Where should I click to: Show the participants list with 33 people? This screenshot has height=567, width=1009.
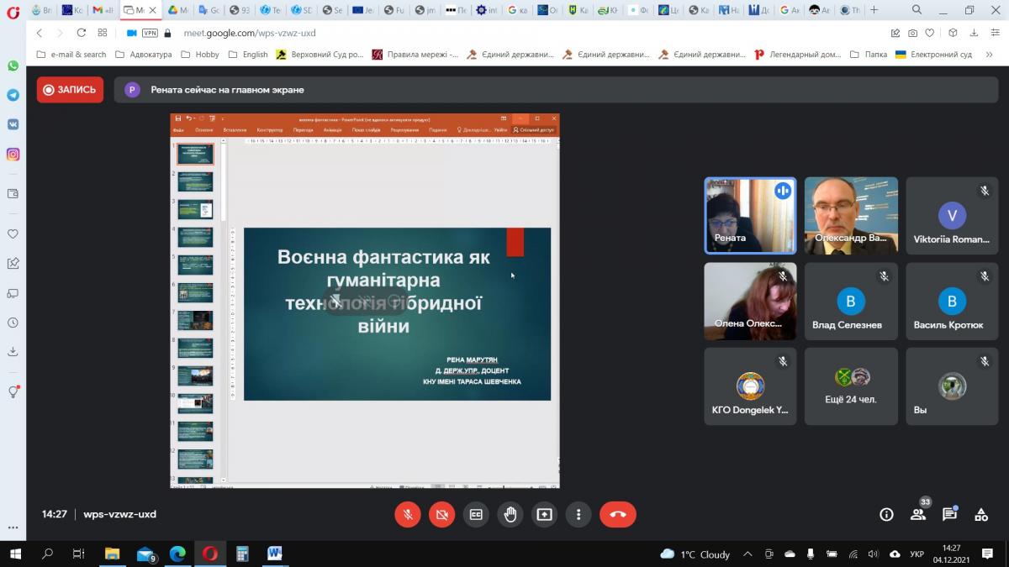(918, 514)
